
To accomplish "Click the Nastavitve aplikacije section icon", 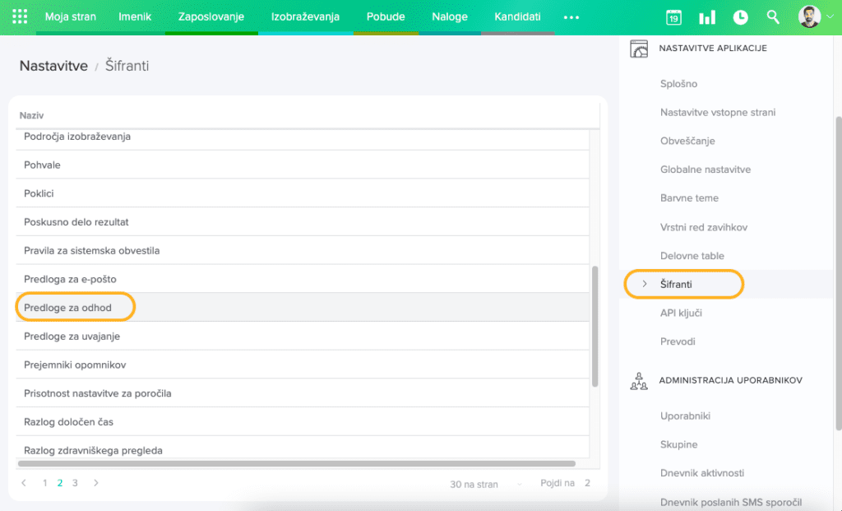I will 639,49.
